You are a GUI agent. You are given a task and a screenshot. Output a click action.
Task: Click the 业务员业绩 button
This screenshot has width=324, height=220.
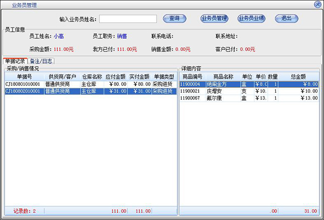tap(251, 19)
